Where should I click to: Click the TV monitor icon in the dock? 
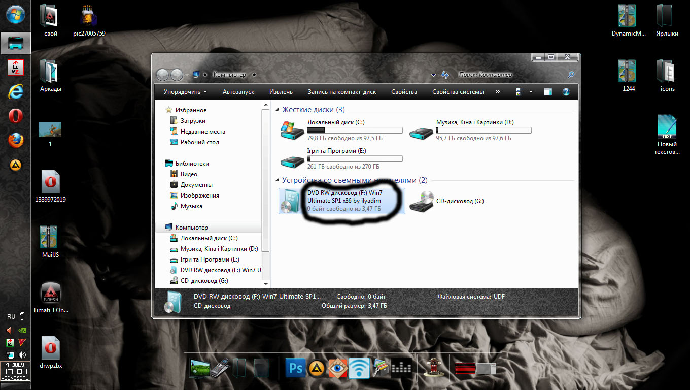click(199, 368)
